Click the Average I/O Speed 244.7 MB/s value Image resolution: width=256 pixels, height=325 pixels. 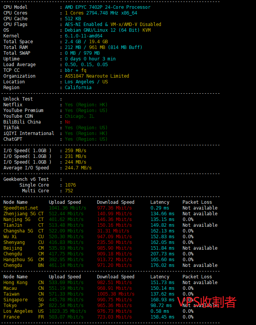pos(78,168)
